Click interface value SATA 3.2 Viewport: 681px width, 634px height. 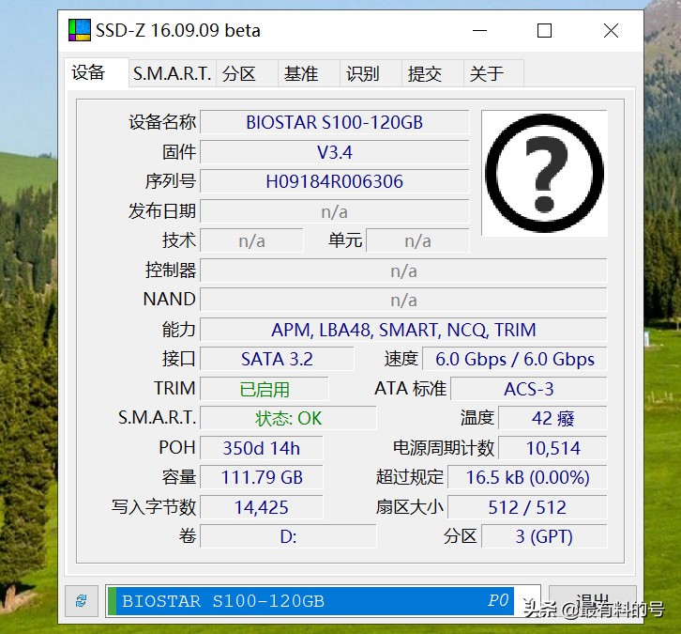click(277, 359)
